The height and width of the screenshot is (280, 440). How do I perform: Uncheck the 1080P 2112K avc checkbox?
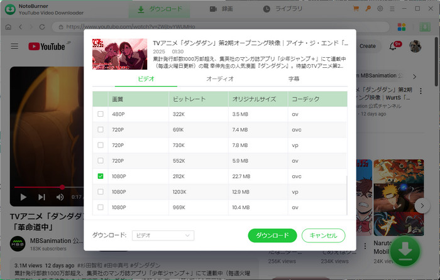100,176
